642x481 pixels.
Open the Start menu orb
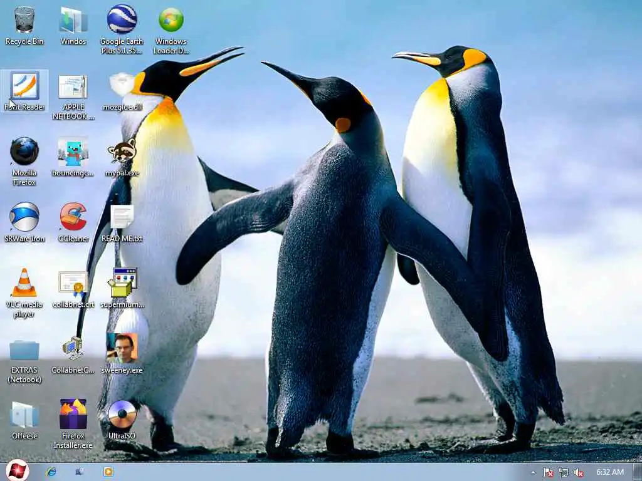coord(17,471)
